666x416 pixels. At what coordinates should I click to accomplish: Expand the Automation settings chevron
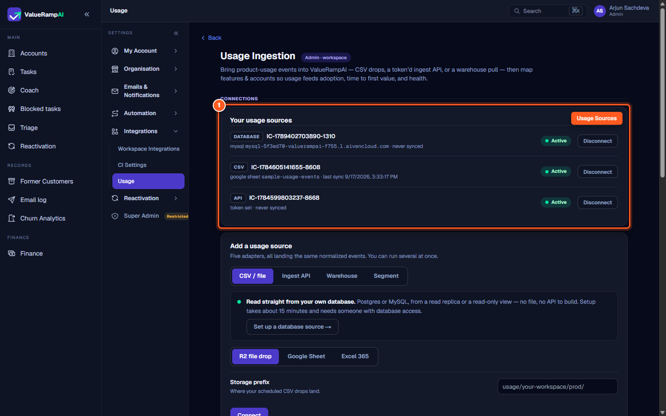click(x=176, y=113)
